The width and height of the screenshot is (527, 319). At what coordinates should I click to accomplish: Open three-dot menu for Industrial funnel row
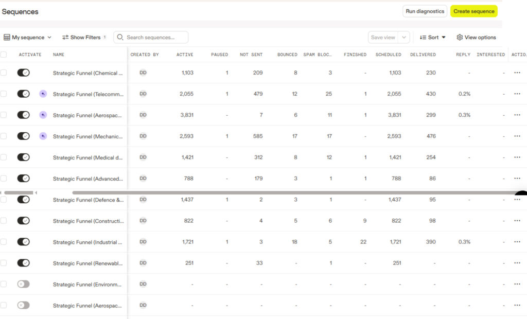pos(517,242)
